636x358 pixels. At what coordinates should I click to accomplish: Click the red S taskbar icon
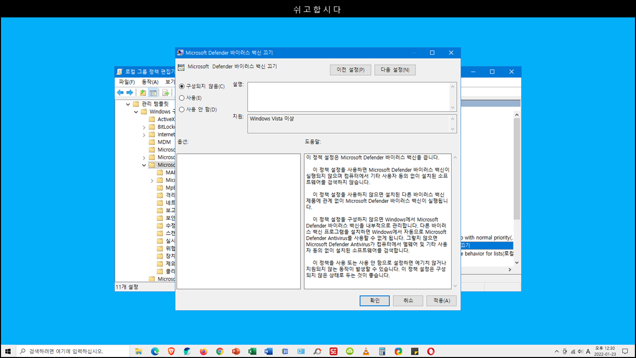[x=333, y=351]
